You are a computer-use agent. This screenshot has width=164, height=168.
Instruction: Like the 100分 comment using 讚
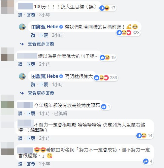tap(20, 15)
